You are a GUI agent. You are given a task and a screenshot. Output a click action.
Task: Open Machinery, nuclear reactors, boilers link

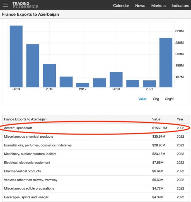click(34, 154)
